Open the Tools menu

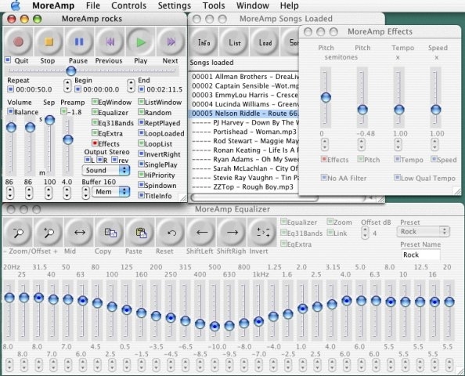click(214, 5)
